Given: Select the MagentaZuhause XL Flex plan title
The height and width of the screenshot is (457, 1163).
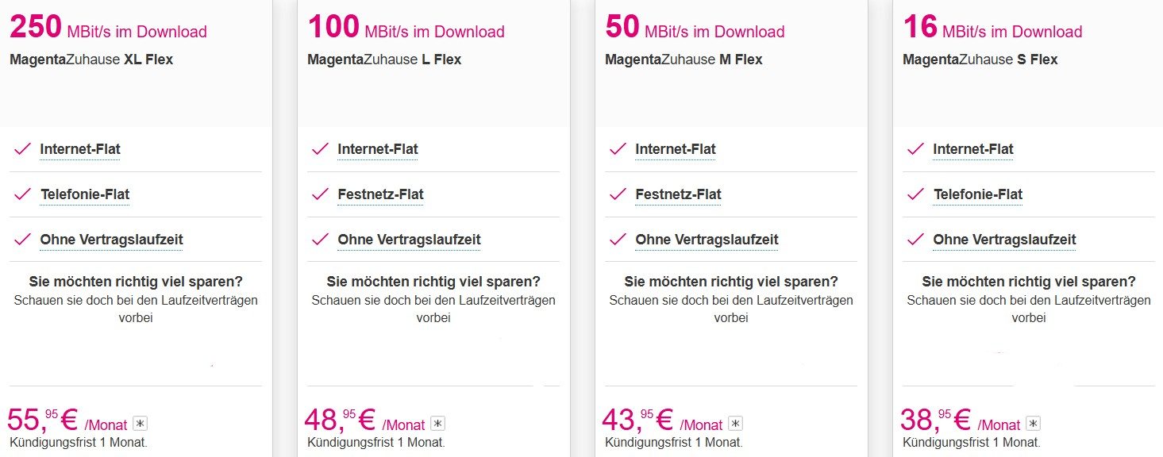Looking at the screenshot, I should [x=91, y=60].
